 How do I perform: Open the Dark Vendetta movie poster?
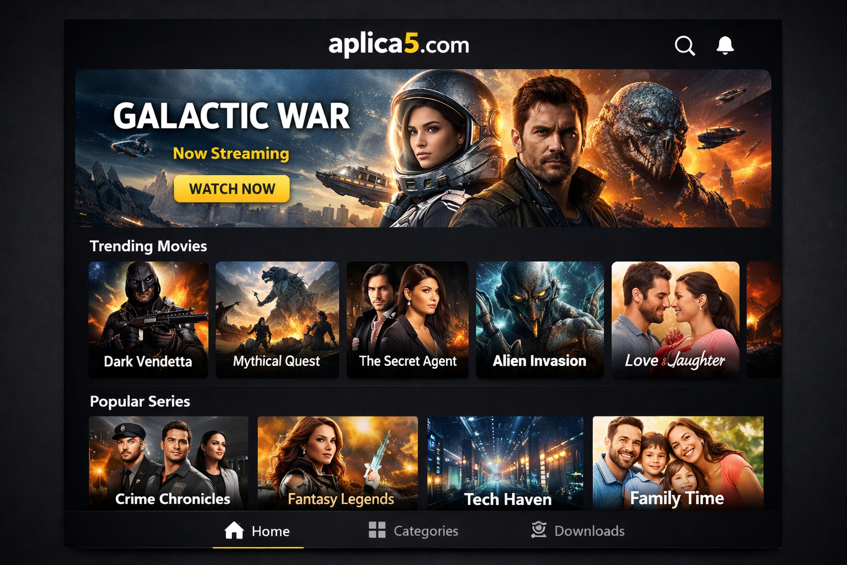click(148, 319)
